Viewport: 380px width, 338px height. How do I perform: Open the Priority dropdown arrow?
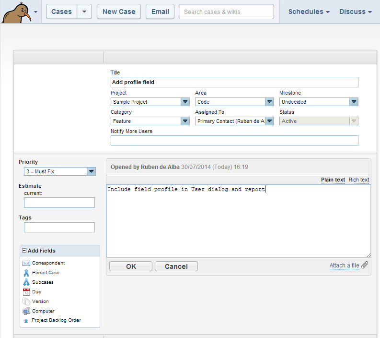(x=91, y=171)
